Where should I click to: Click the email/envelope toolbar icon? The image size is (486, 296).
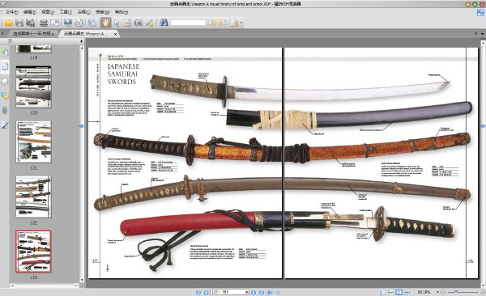(x=54, y=23)
